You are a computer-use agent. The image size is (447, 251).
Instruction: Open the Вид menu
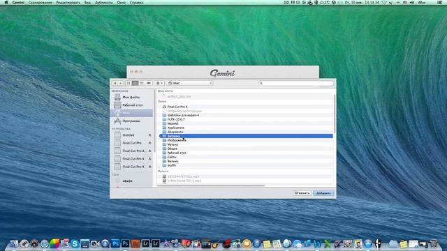(x=87, y=2)
